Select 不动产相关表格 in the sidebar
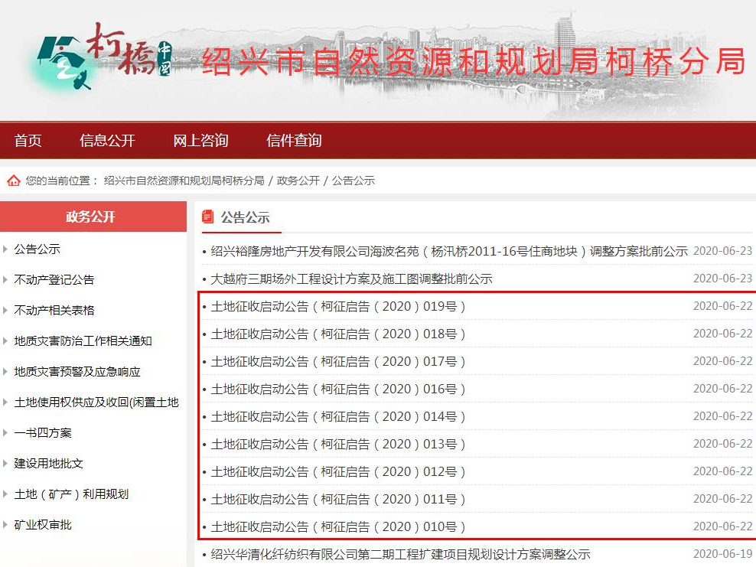 tap(54, 311)
